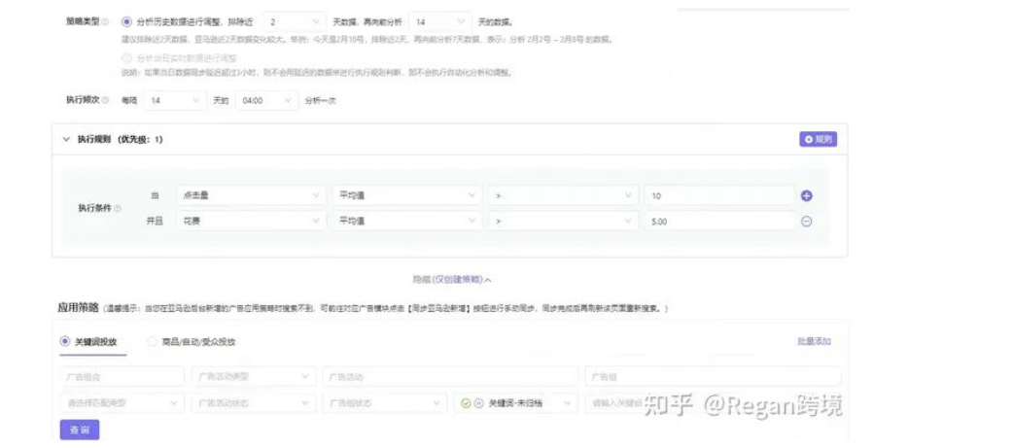The height and width of the screenshot is (448, 1013).
Task: Click the help icon next to 执行条件
Action: coord(118,209)
